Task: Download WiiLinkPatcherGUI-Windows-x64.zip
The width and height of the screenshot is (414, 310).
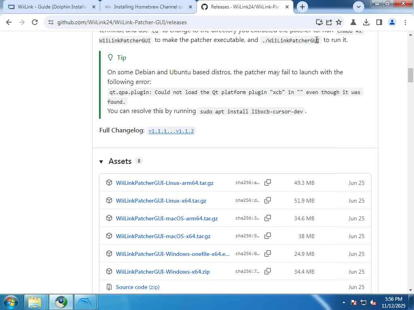Action: tap(163, 272)
